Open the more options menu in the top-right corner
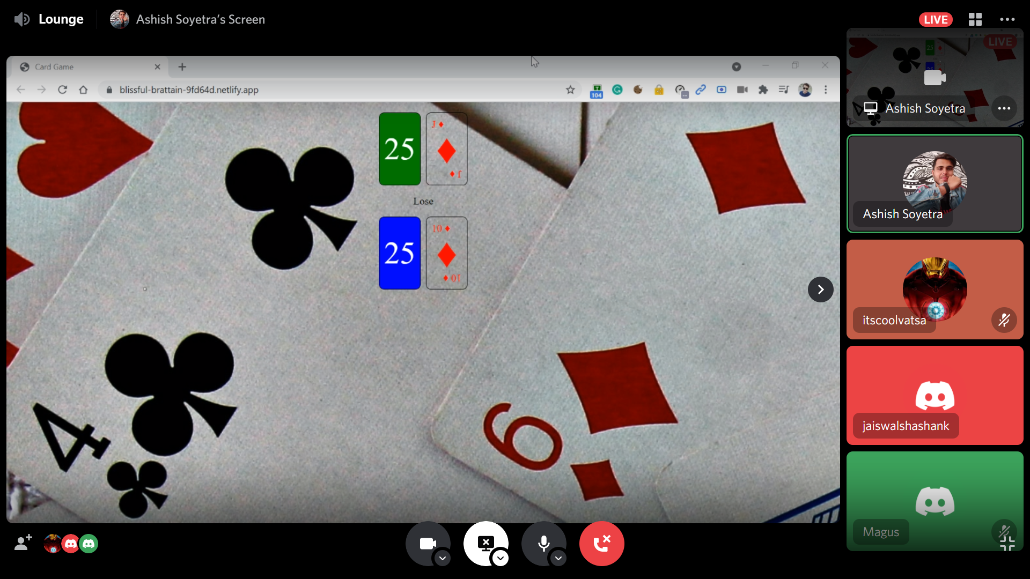Image resolution: width=1030 pixels, height=579 pixels. (x=1007, y=19)
